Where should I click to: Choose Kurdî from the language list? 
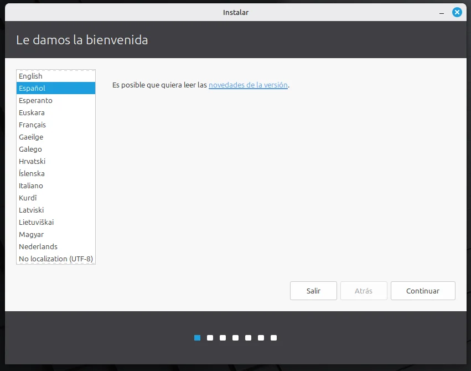click(28, 198)
